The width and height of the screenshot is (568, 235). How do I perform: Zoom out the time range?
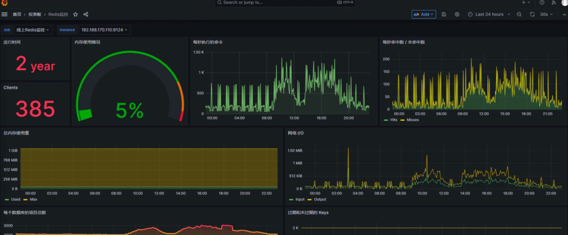[519, 15]
